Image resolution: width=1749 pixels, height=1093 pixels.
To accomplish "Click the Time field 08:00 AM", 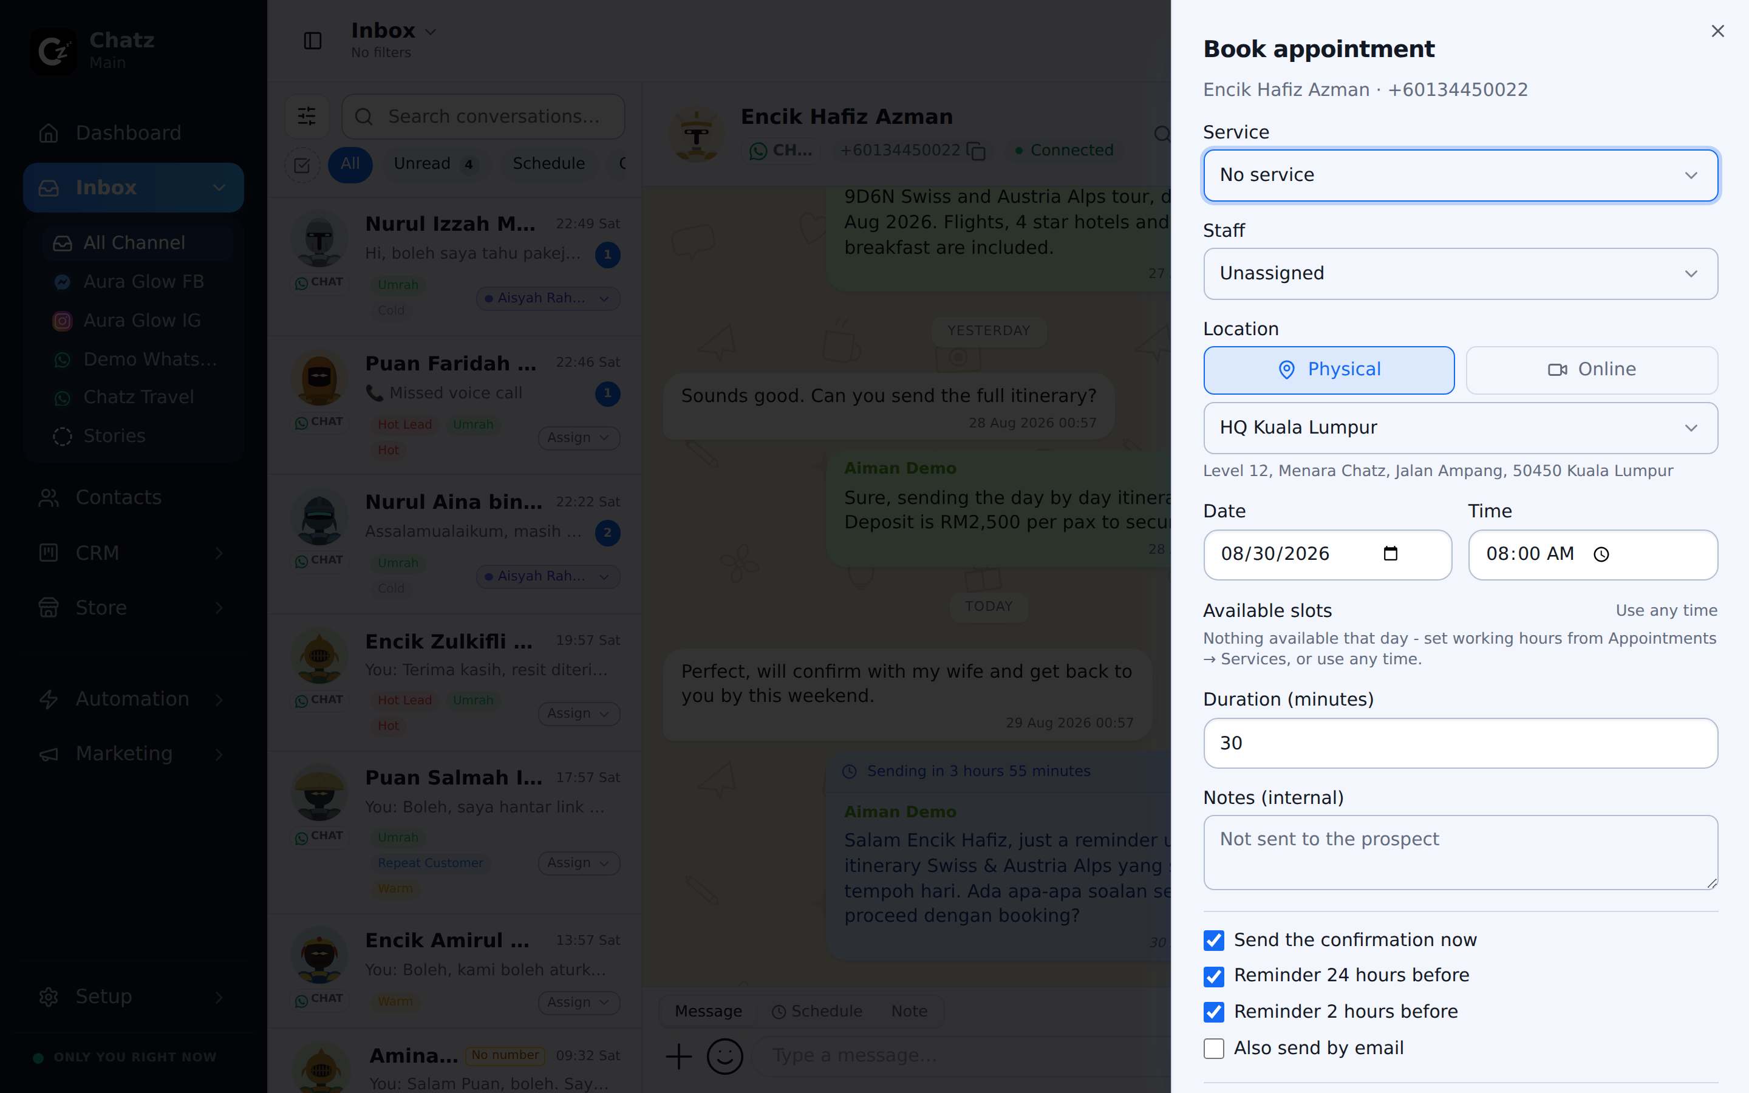I will pyautogui.click(x=1592, y=554).
